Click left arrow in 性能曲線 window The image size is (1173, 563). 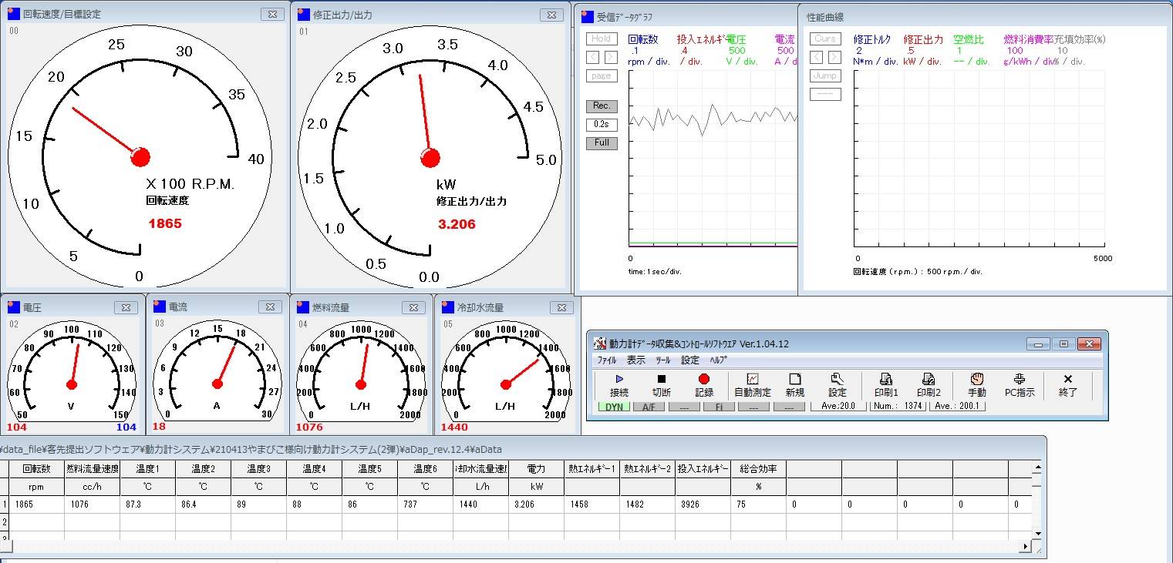[816, 57]
